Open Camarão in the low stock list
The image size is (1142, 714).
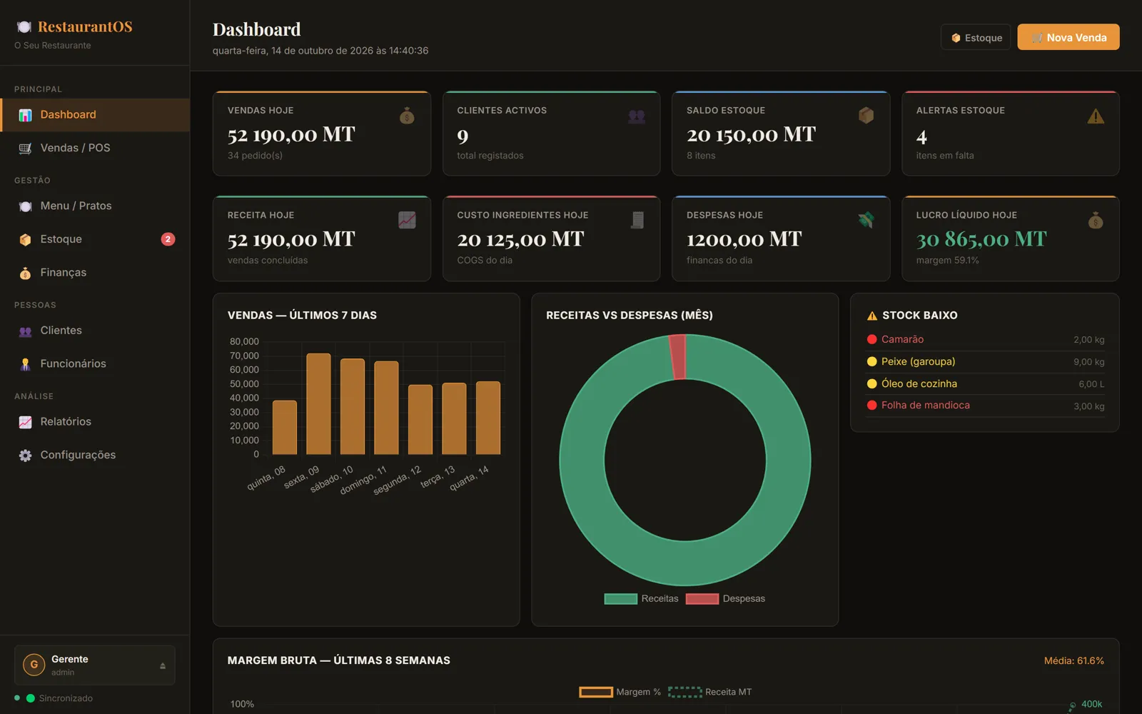[x=985, y=340]
